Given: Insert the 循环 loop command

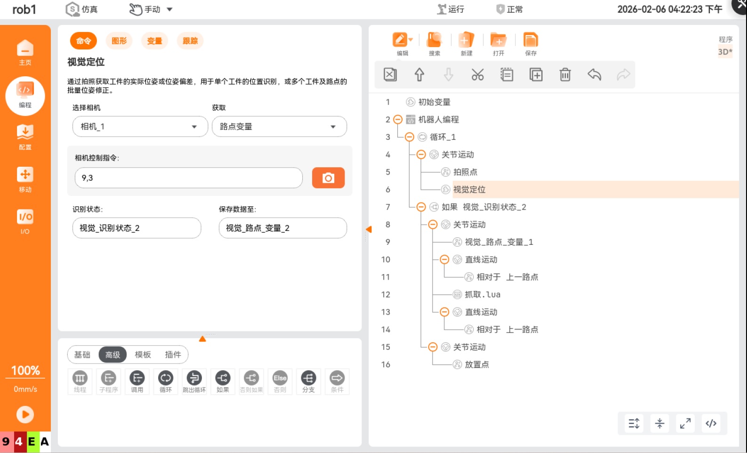Looking at the screenshot, I should 165,381.
